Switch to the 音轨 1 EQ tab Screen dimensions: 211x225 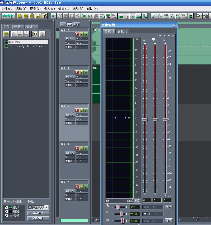[109, 31]
